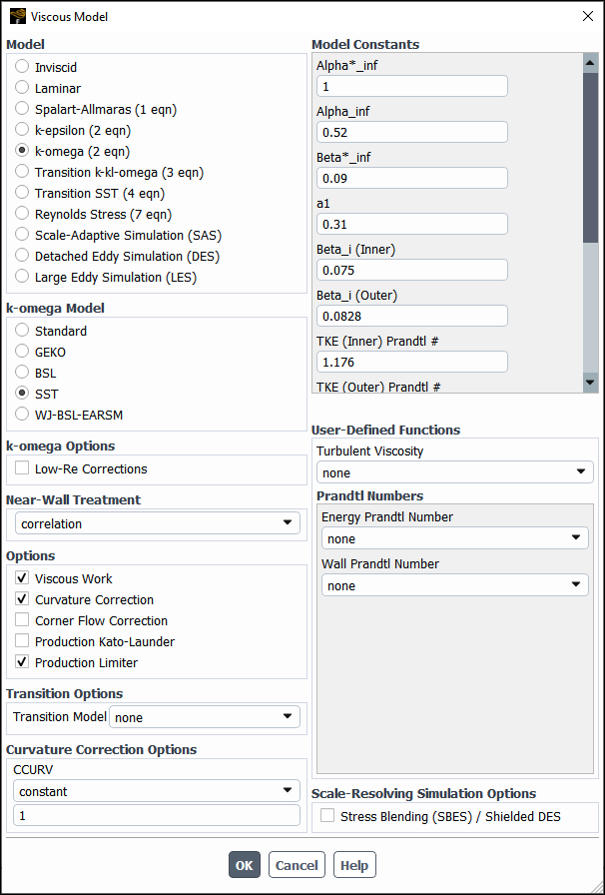Click the Viscous Model title bar icon

(x=17, y=16)
